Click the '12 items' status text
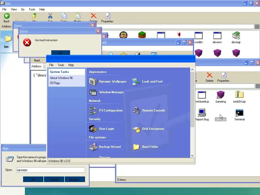This screenshot has width=260, height=195. [121, 180]
